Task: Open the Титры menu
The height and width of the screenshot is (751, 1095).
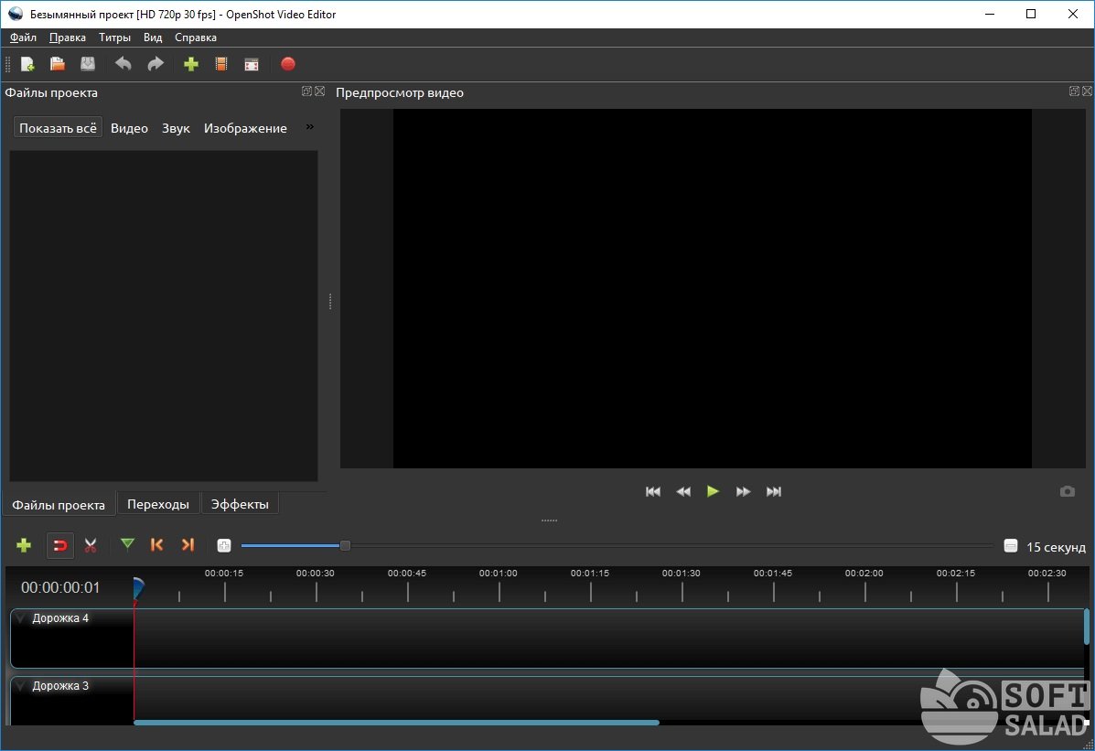Action: pos(115,38)
